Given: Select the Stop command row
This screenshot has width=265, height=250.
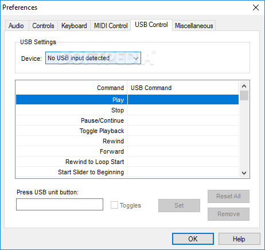Looking at the screenshot, I should (127, 110).
